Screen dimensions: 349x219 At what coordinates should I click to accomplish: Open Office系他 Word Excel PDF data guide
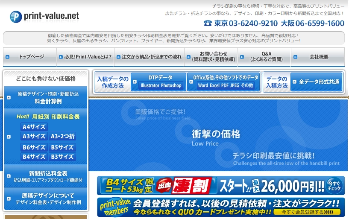click(x=223, y=82)
